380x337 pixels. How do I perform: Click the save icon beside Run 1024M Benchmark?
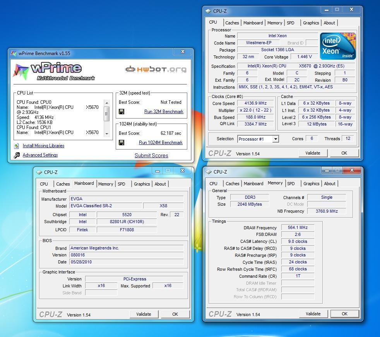click(122, 143)
